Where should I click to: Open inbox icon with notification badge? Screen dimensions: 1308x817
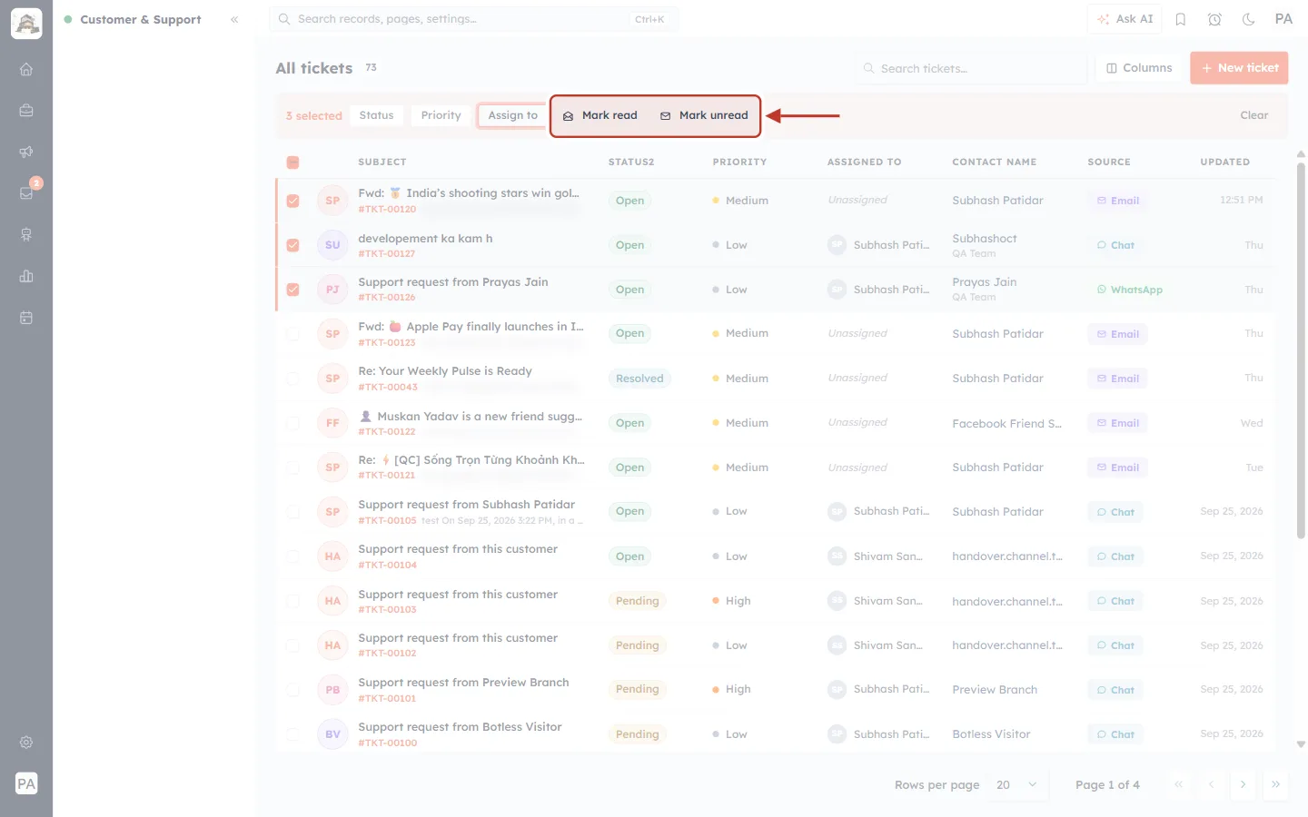[26, 192]
